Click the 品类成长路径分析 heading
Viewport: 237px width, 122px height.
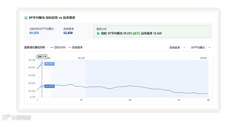34,47
